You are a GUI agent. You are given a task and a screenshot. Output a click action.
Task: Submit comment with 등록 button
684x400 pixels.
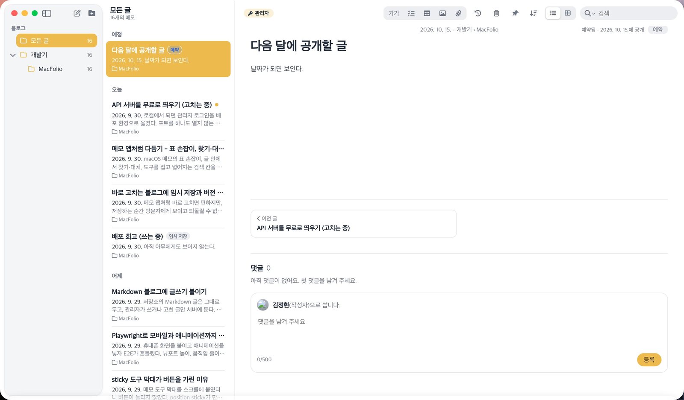649,359
